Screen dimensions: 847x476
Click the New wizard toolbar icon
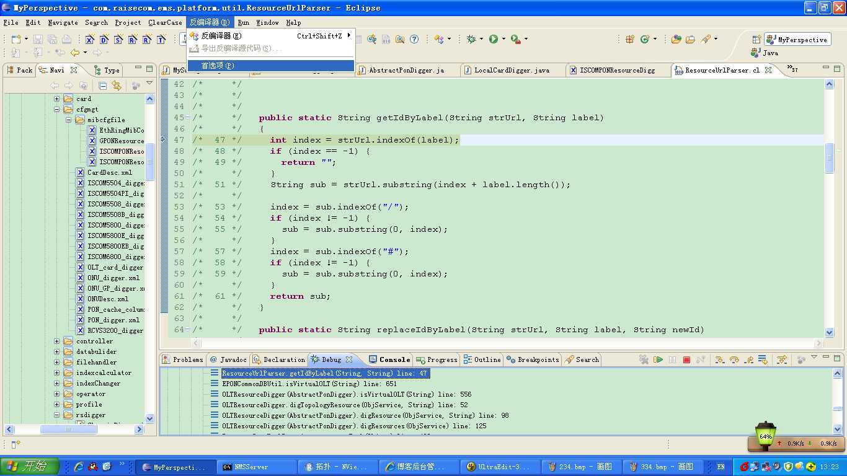click(x=16, y=39)
